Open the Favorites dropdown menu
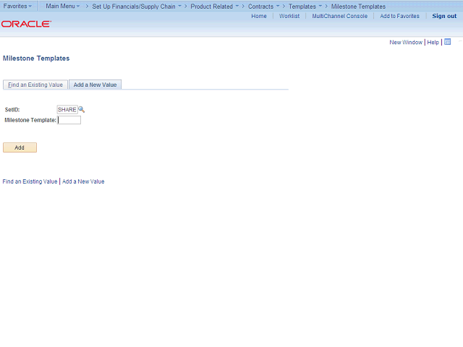463x347 pixels. tap(17, 7)
